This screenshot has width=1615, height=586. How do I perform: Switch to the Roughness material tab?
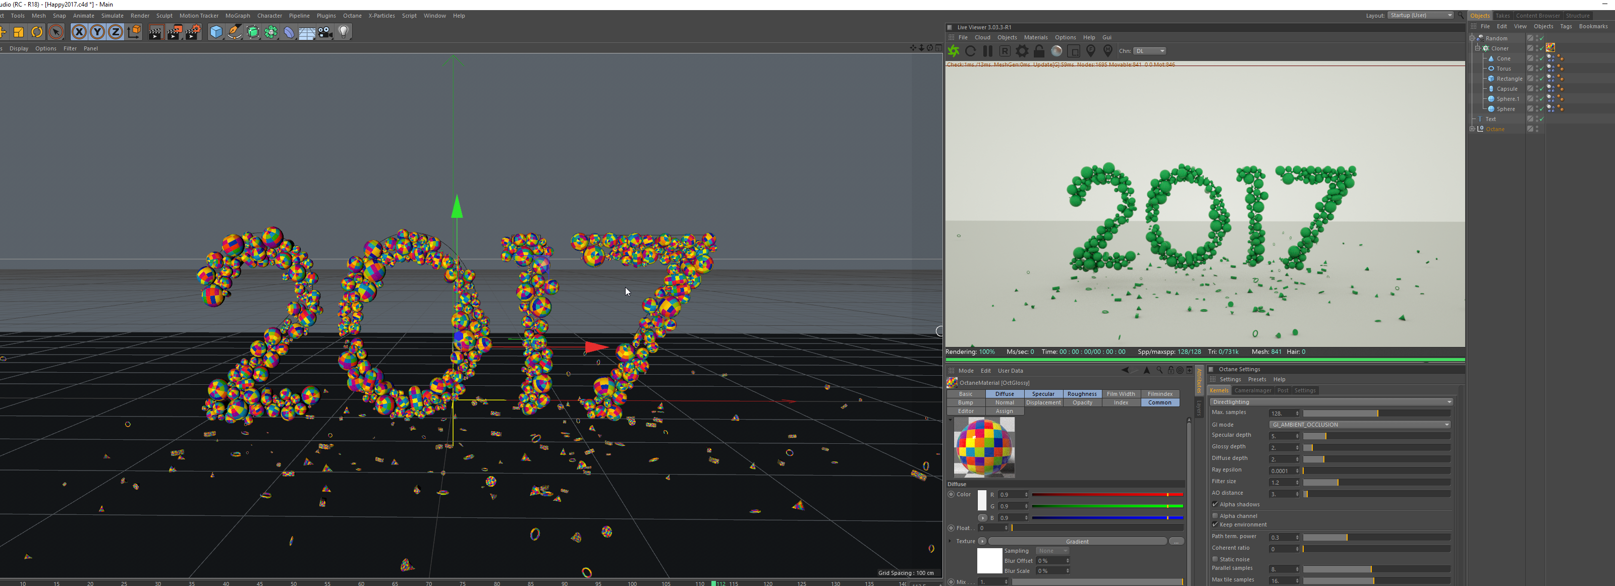1082,394
